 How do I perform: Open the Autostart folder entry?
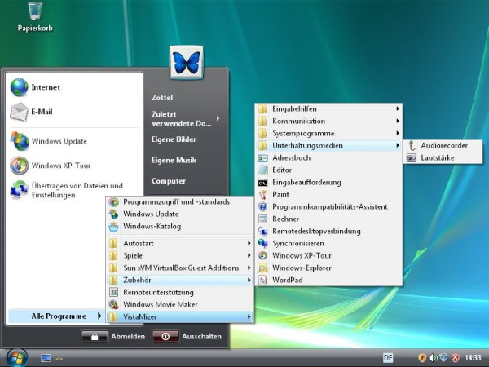click(x=139, y=243)
